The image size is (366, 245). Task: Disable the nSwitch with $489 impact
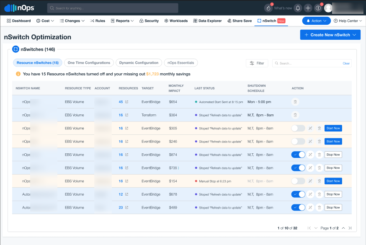(298, 207)
